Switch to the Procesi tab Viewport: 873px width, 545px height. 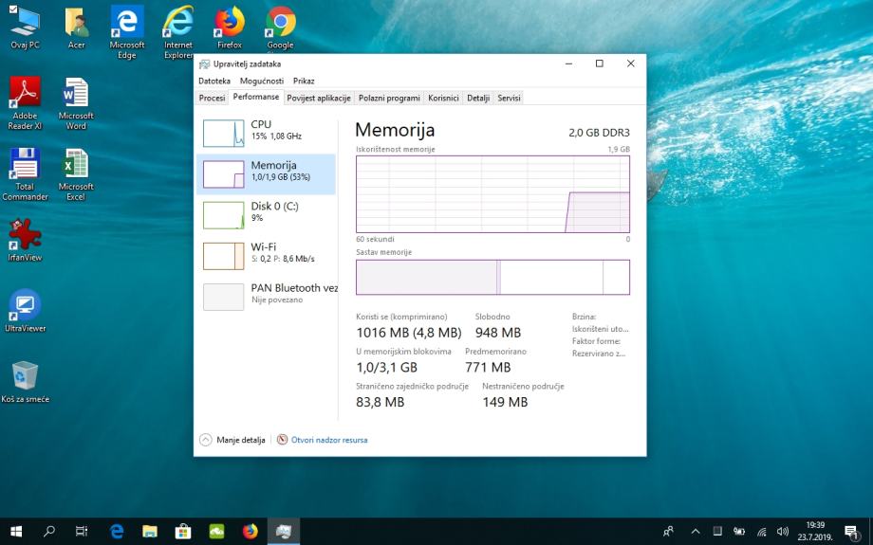pyautogui.click(x=212, y=98)
